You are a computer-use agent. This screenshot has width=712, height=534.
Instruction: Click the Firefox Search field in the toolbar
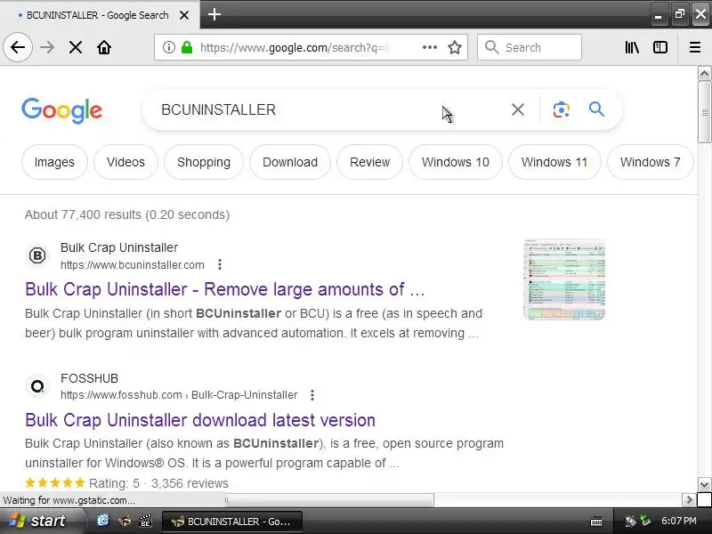530,47
